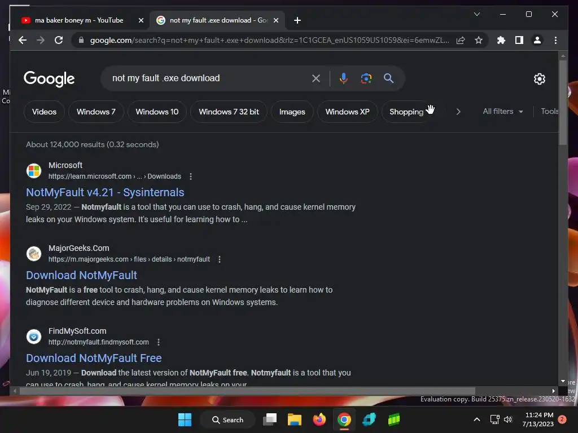Clear the Google search box text
This screenshot has height=433, width=578.
pos(316,78)
